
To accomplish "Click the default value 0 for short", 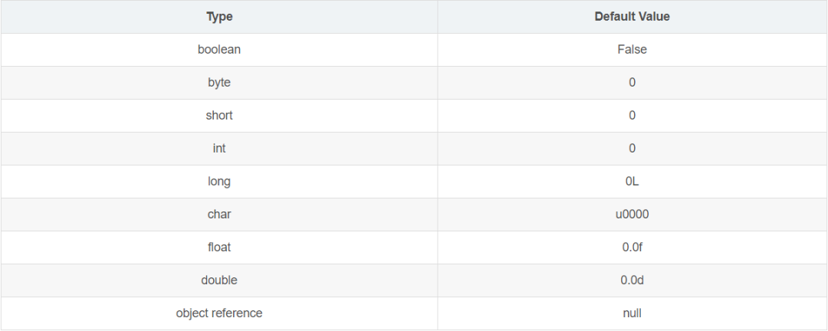I will [632, 115].
